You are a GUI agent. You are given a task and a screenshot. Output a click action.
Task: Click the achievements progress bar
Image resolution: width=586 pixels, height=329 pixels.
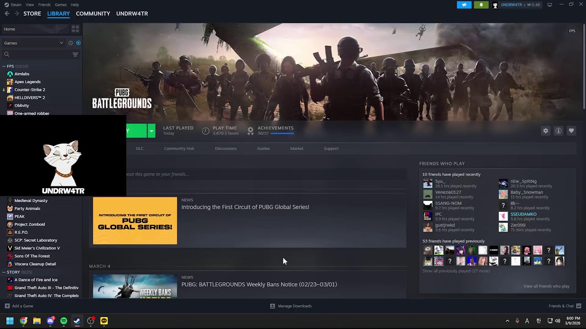282,133
